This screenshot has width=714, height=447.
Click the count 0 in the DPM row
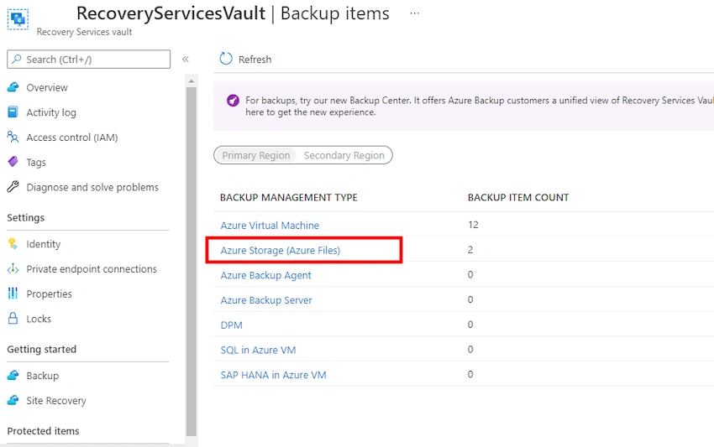click(x=470, y=325)
